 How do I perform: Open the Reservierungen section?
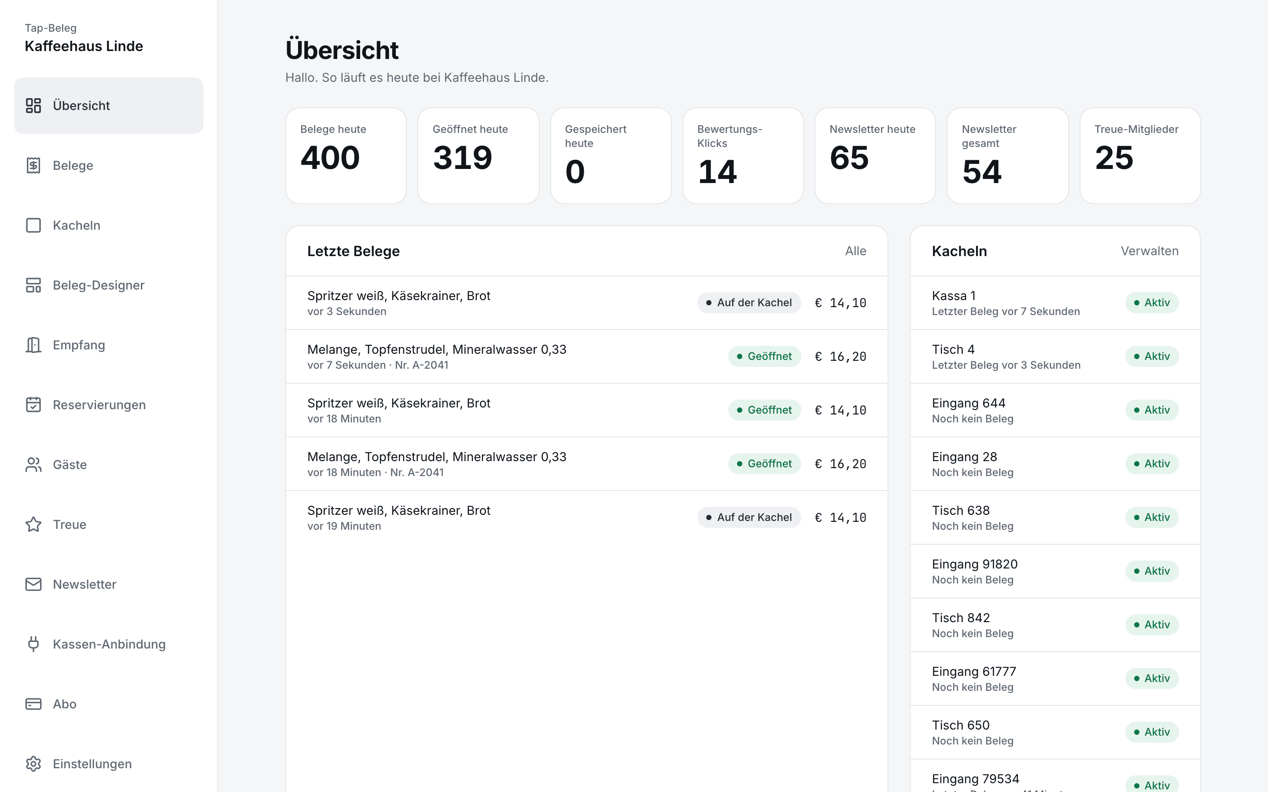[x=108, y=405]
